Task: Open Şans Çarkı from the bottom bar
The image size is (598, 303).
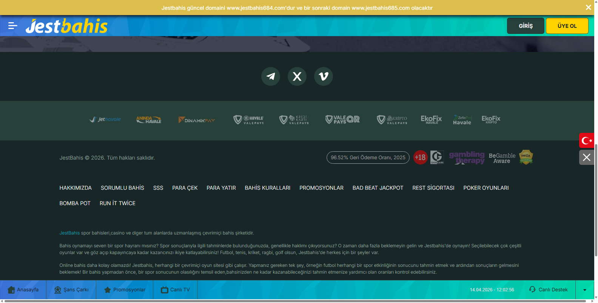Action: pyautogui.click(x=71, y=290)
